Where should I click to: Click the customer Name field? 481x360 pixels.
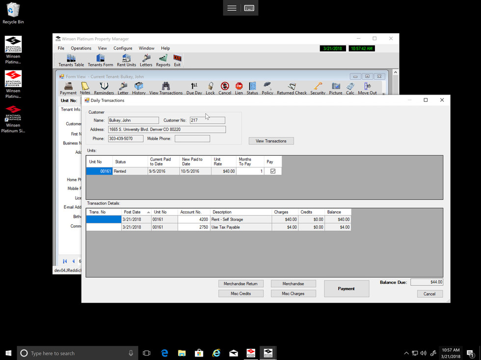pyautogui.click(x=134, y=120)
